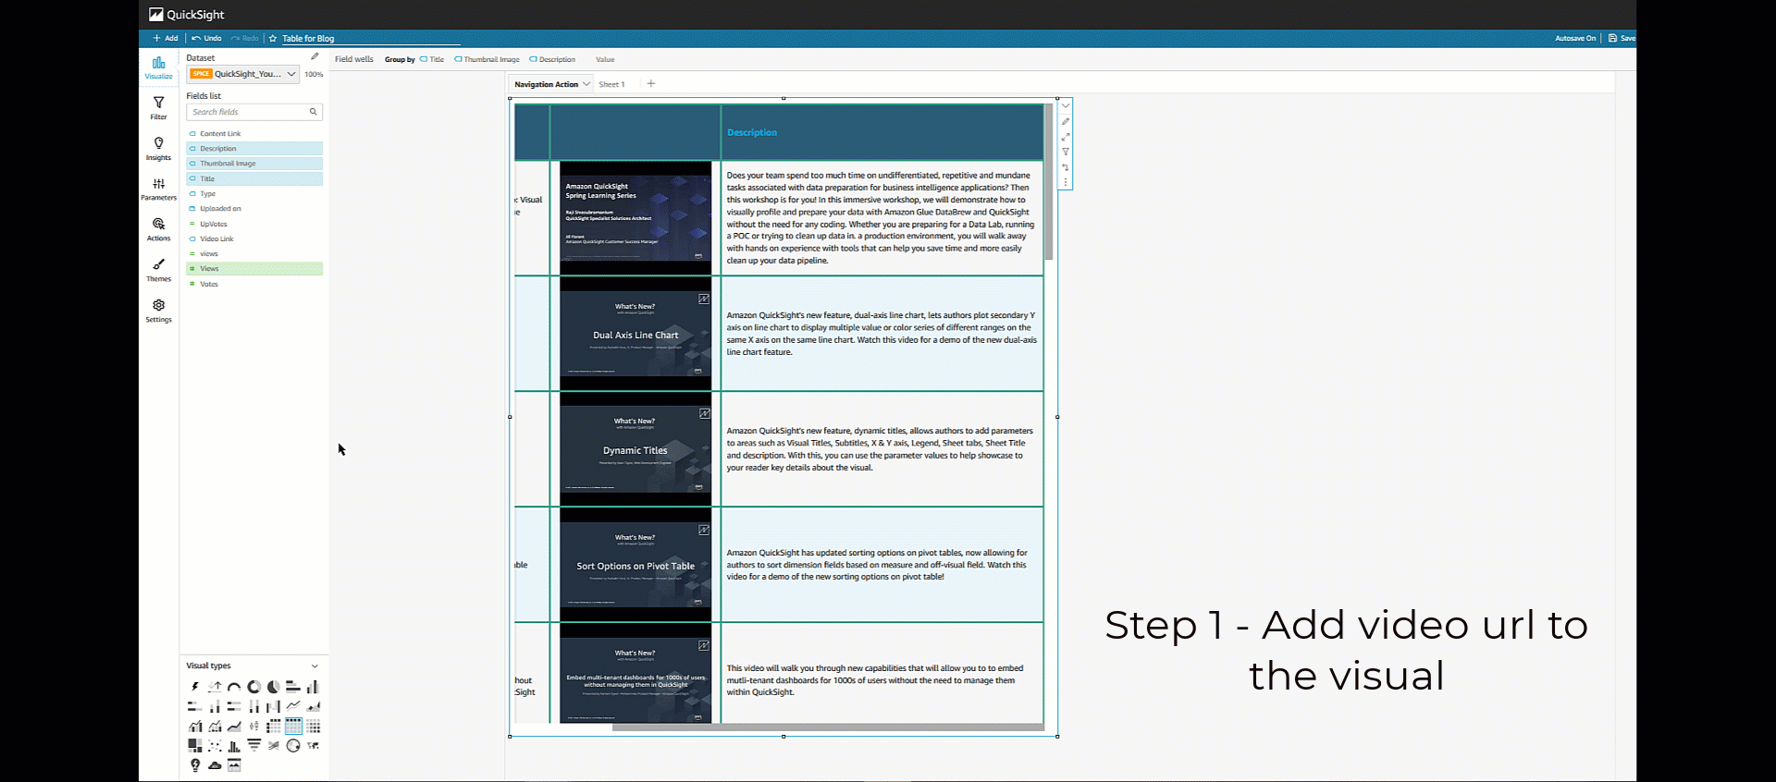This screenshot has width=1776, height=782.
Task: Select the pivot table visual type
Action: (x=274, y=727)
